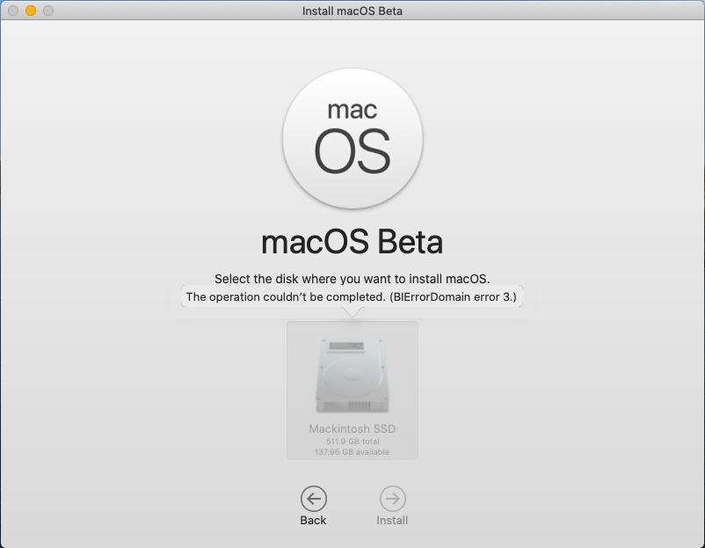Click the BIErrorDomain error 3 message
The image size is (705, 548).
352,297
